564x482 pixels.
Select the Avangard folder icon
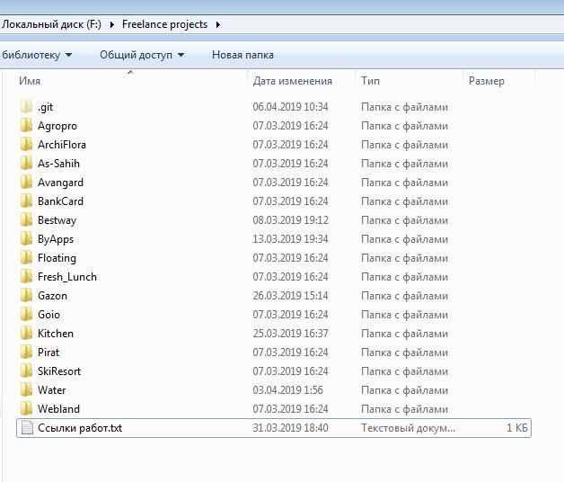click(x=27, y=183)
